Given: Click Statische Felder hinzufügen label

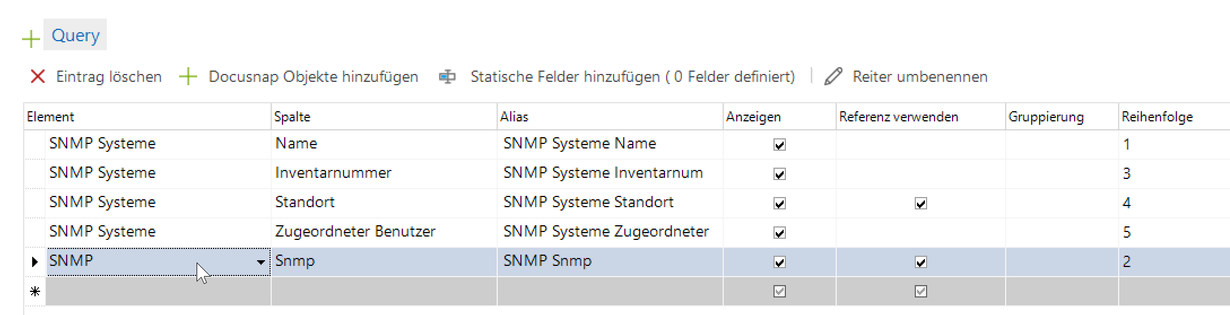Looking at the screenshot, I should point(632,76).
